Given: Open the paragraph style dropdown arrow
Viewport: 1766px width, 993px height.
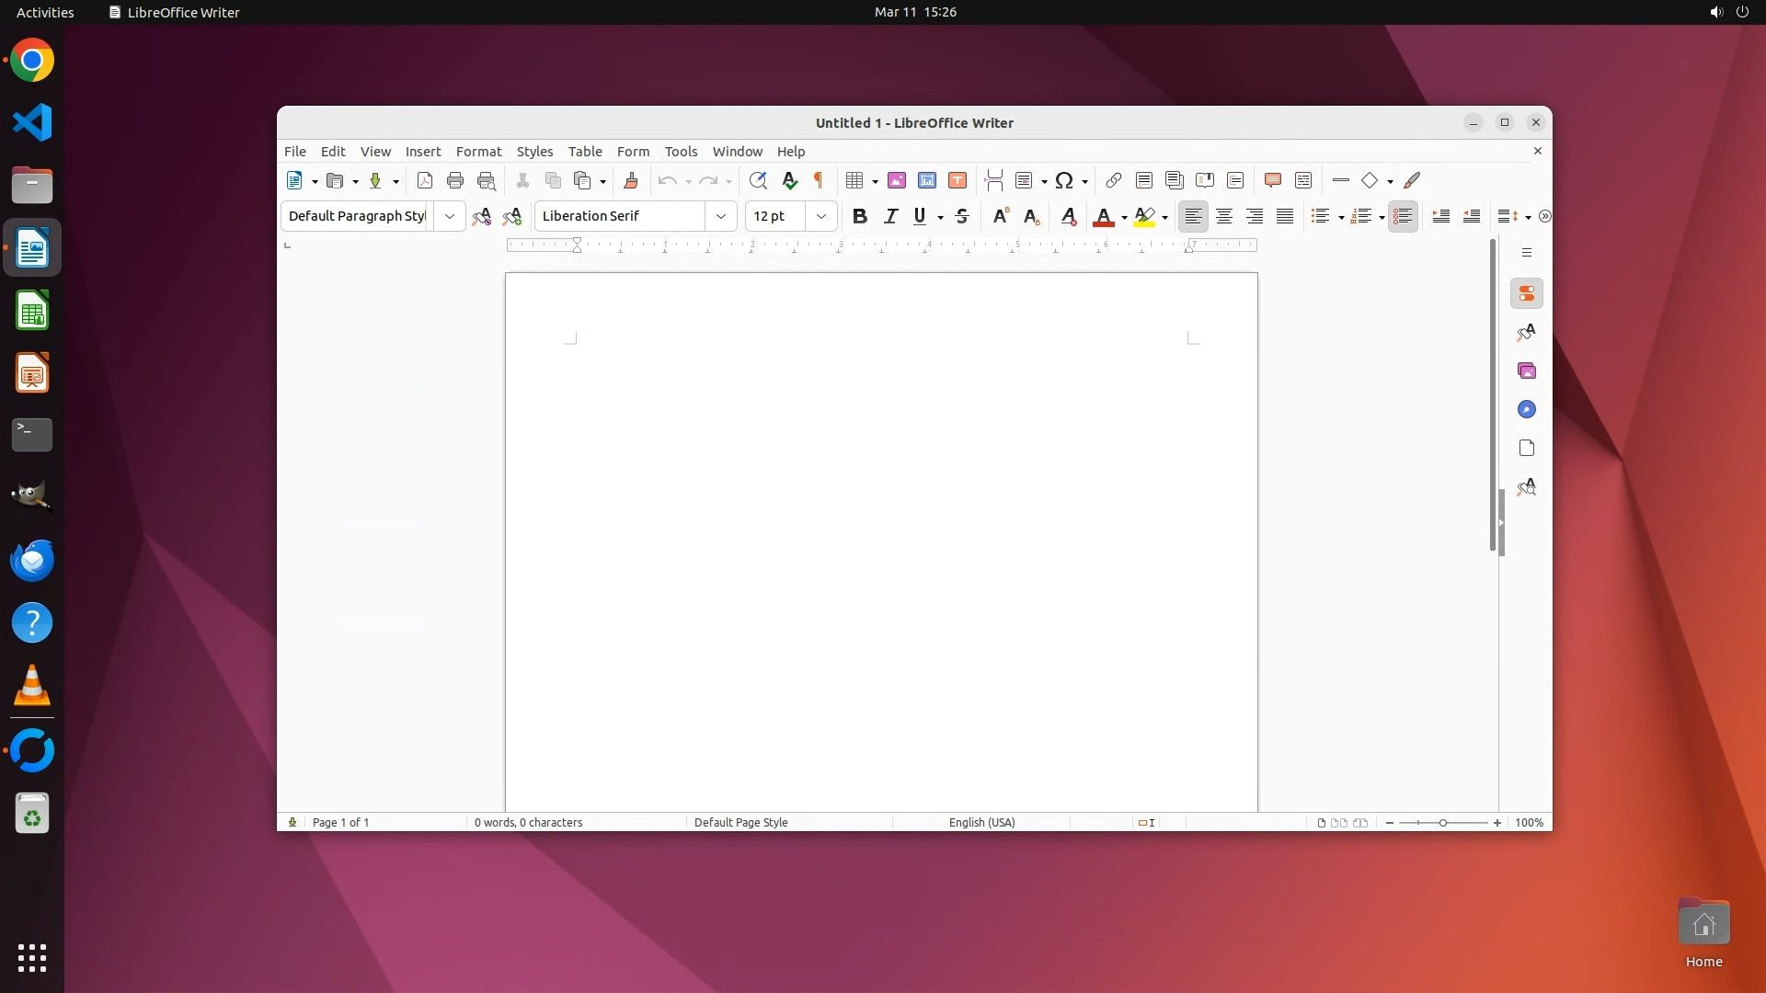Looking at the screenshot, I should [450, 216].
